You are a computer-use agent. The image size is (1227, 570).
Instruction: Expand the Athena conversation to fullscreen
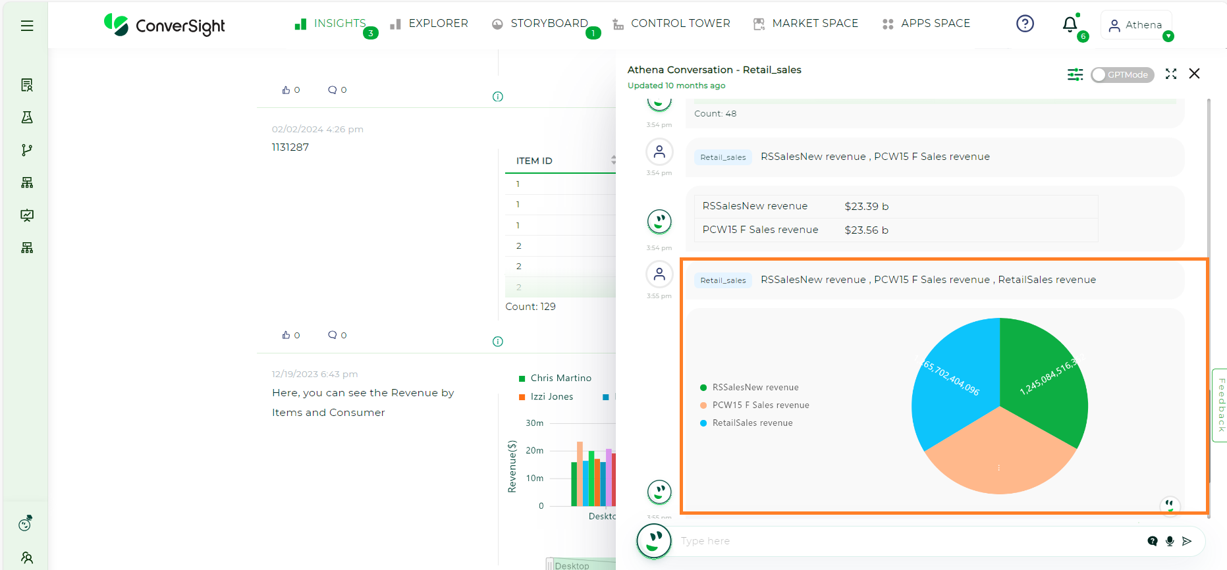point(1171,74)
